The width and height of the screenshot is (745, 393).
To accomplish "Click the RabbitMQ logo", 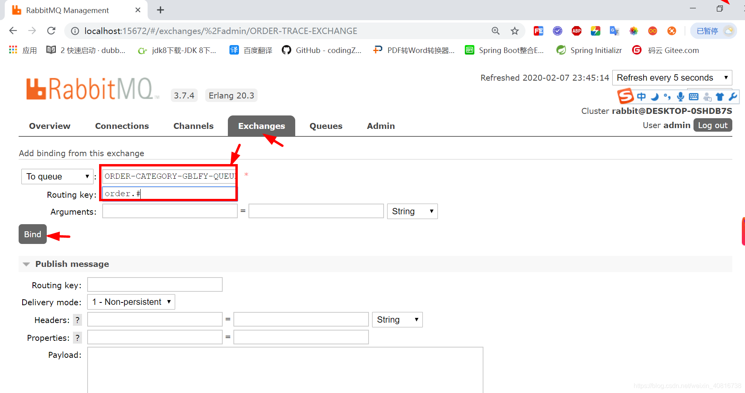I will point(93,89).
